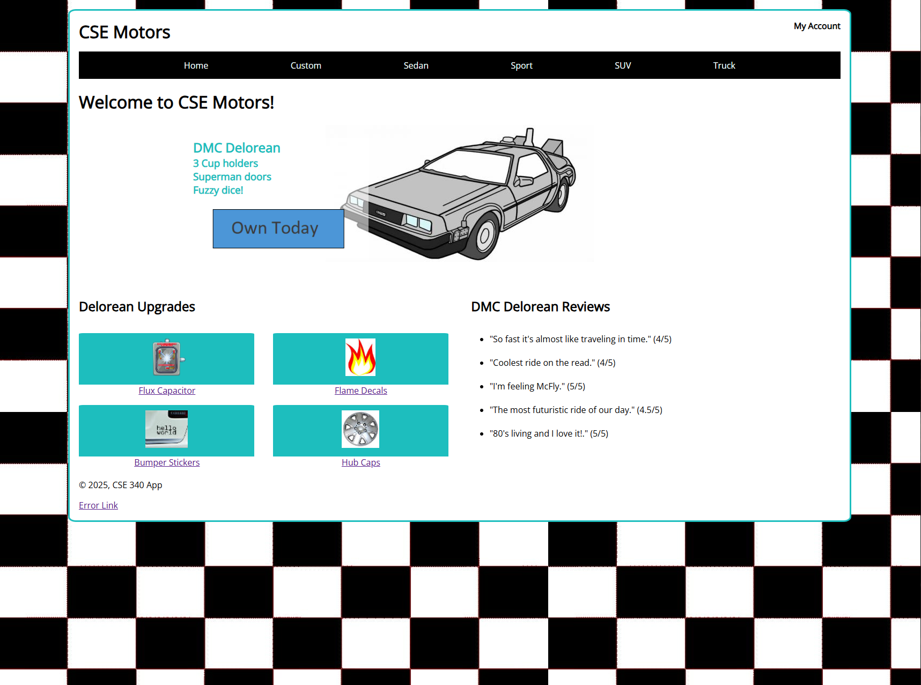Click the Delorean car image
This screenshot has height=685, width=921.
point(459,194)
